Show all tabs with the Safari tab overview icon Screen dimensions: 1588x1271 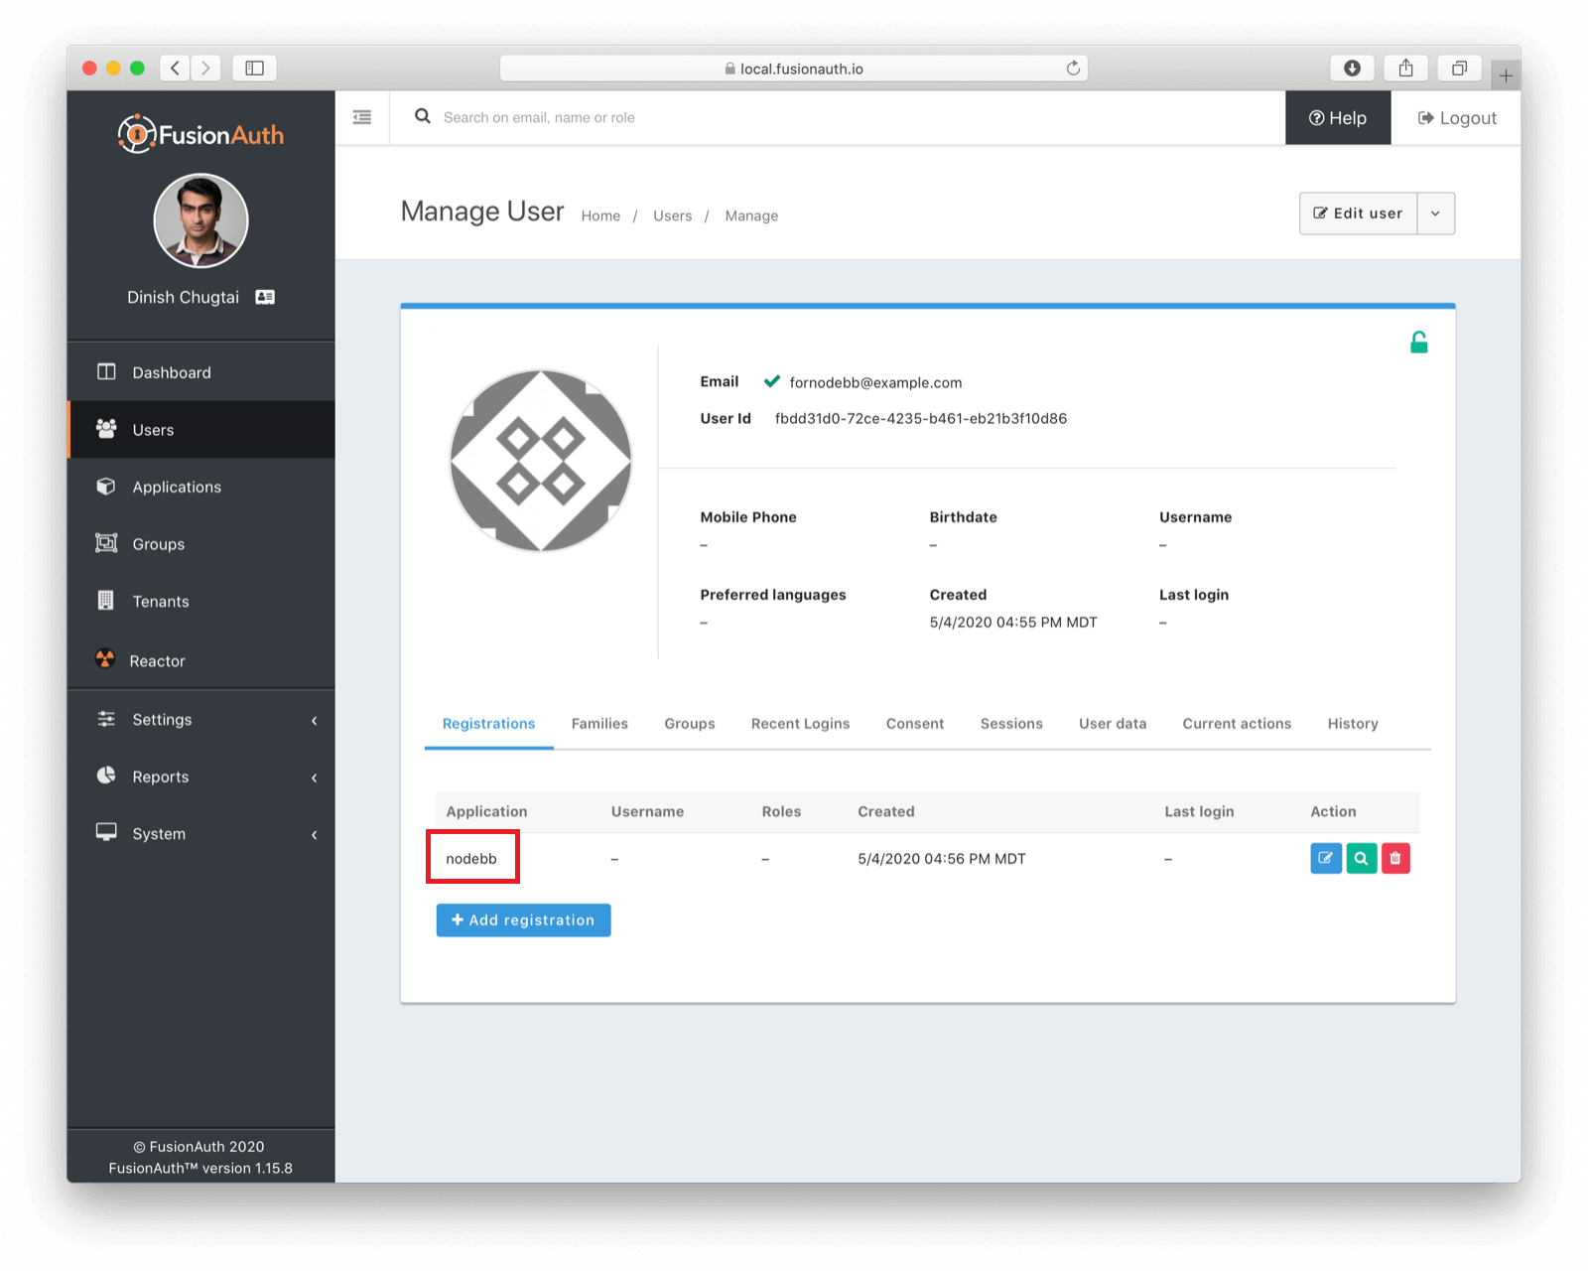[1459, 68]
